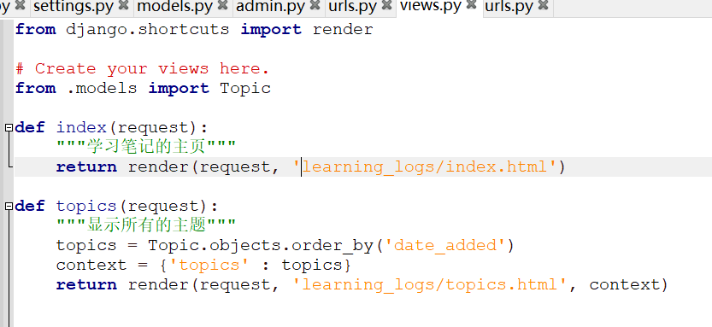Screen dimensions: 712x327
Task: Click the 'Create your views here' comment
Action: tap(142, 68)
